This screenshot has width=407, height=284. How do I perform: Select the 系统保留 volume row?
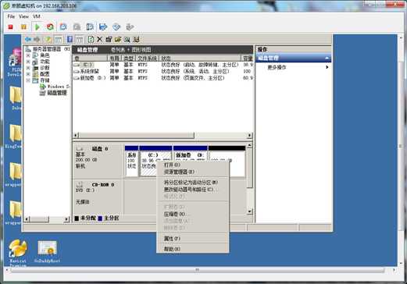pos(162,71)
